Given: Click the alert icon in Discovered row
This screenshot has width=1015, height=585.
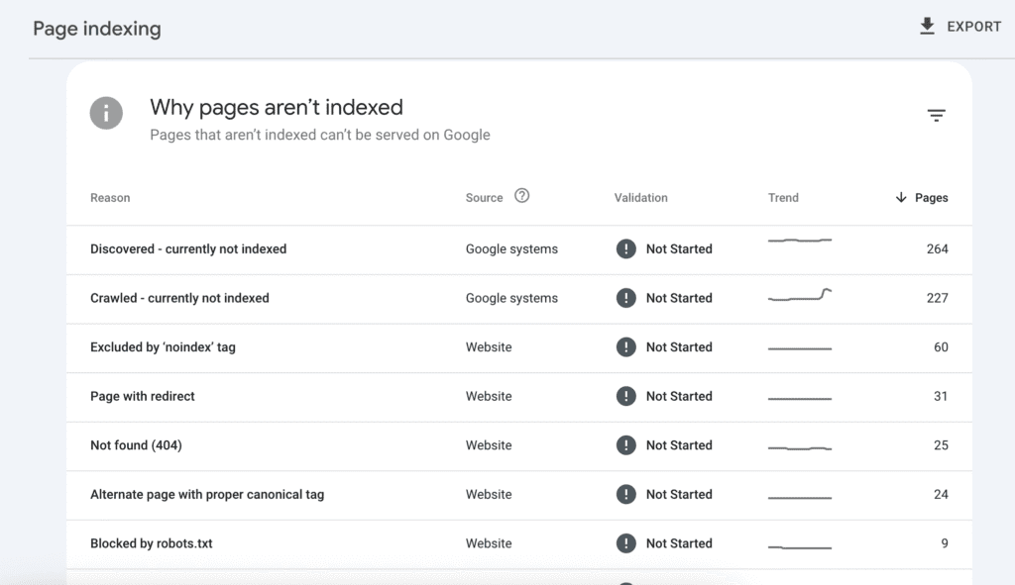Looking at the screenshot, I should (x=625, y=249).
